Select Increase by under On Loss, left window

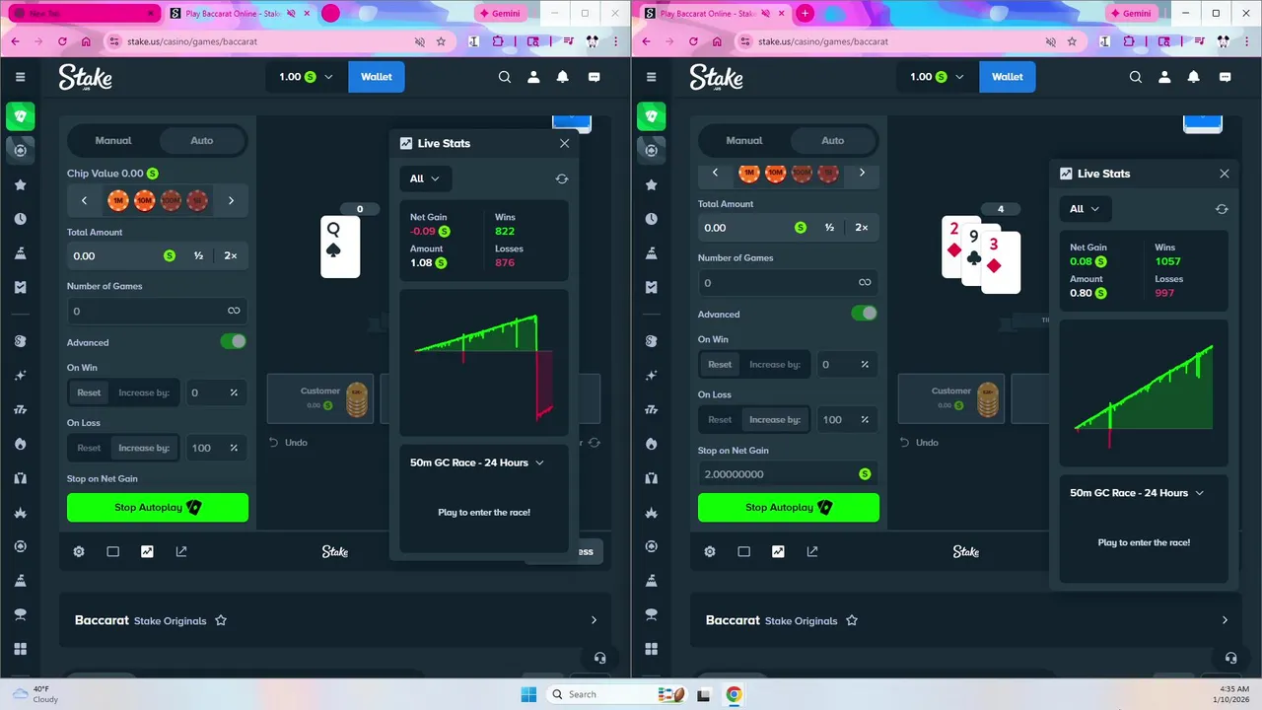click(x=144, y=448)
